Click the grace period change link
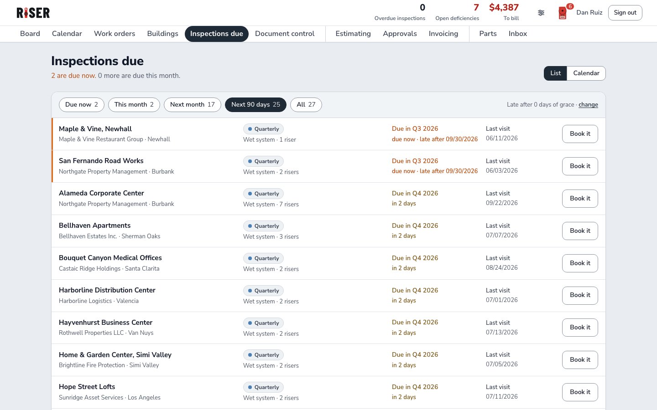 (x=588, y=105)
